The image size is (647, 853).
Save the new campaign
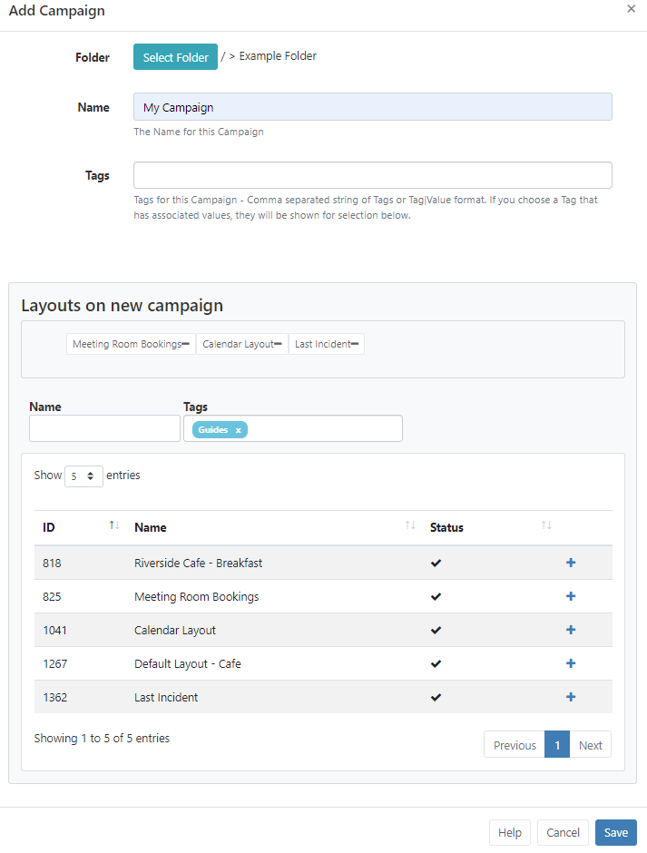[615, 832]
